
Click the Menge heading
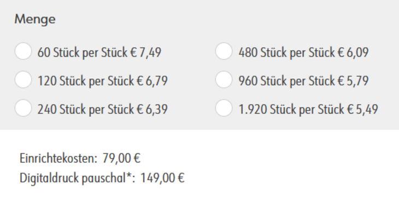click(x=35, y=19)
